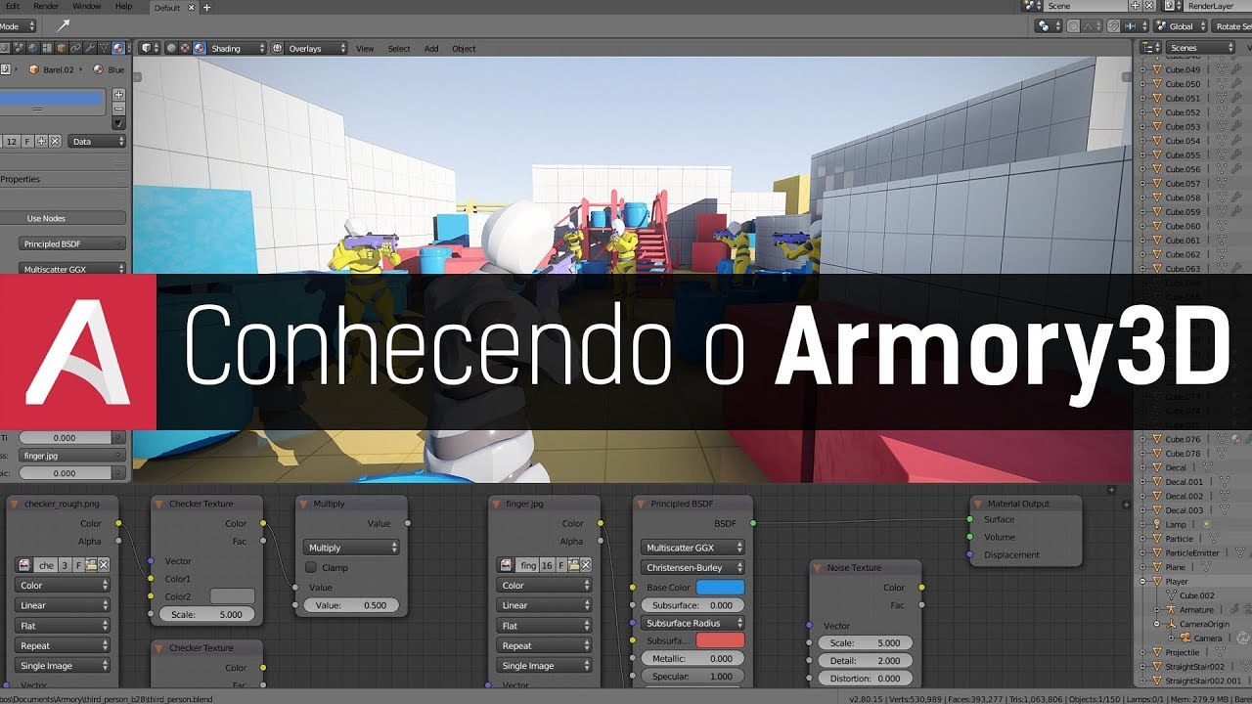The width and height of the screenshot is (1252, 704).
Task: Close the Default workspace tab
Action: coord(190,7)
